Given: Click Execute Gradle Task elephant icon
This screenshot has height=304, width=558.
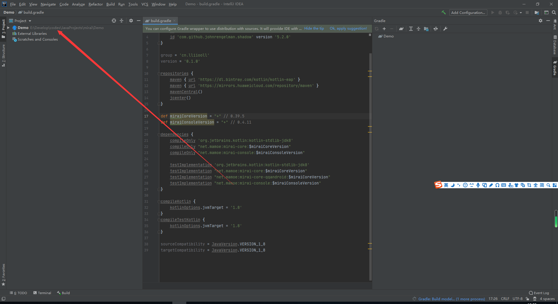Looking at the screenshot, I should point(401,29).
